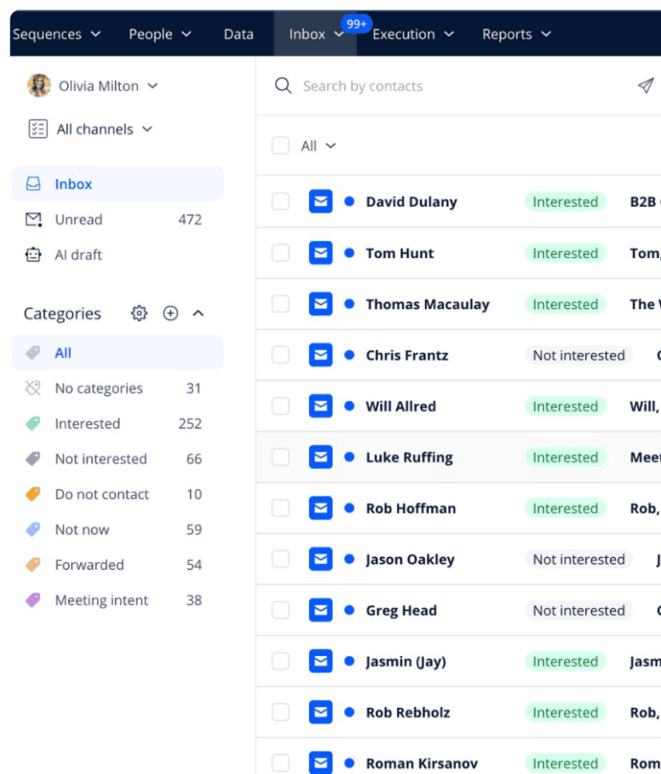Go to the Data tab

click(x=238, y=34)
